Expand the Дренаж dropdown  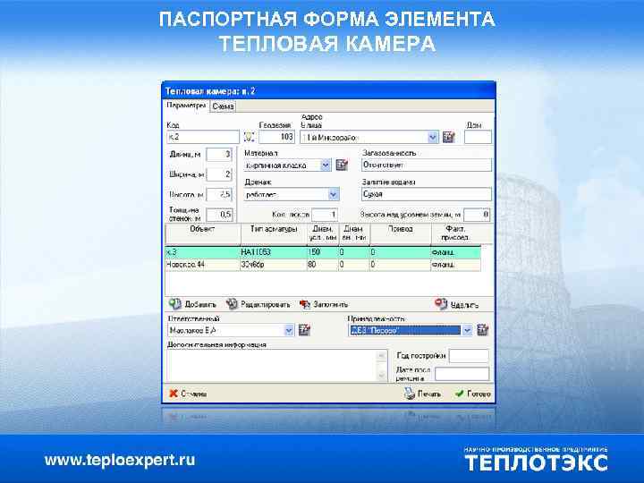(334, 195)
